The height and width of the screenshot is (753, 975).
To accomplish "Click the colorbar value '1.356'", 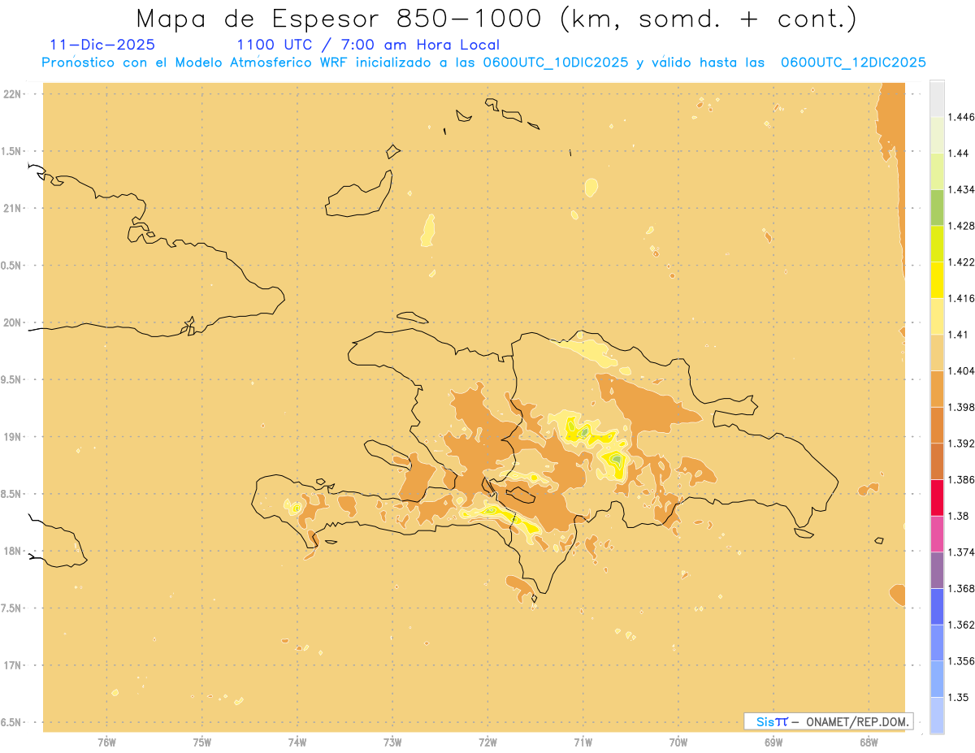I will pos(961,661).
